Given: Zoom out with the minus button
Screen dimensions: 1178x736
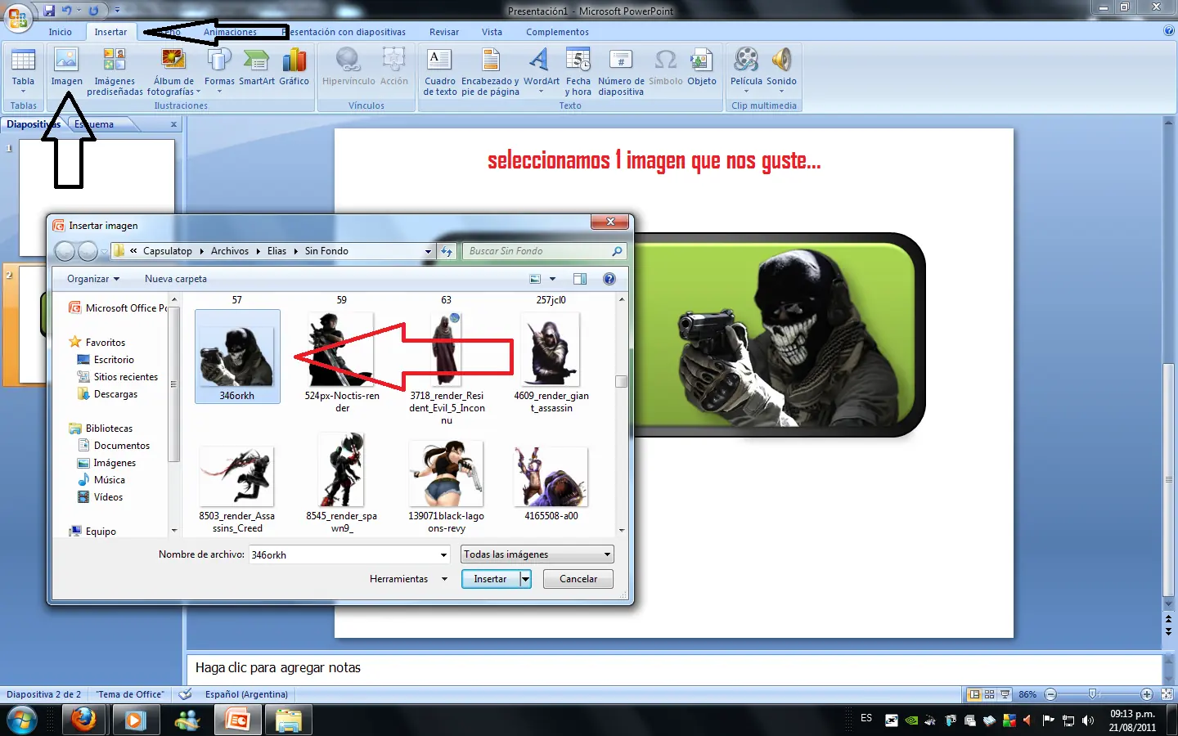Looking at the screenshot, I should (x=1050, y=694).
